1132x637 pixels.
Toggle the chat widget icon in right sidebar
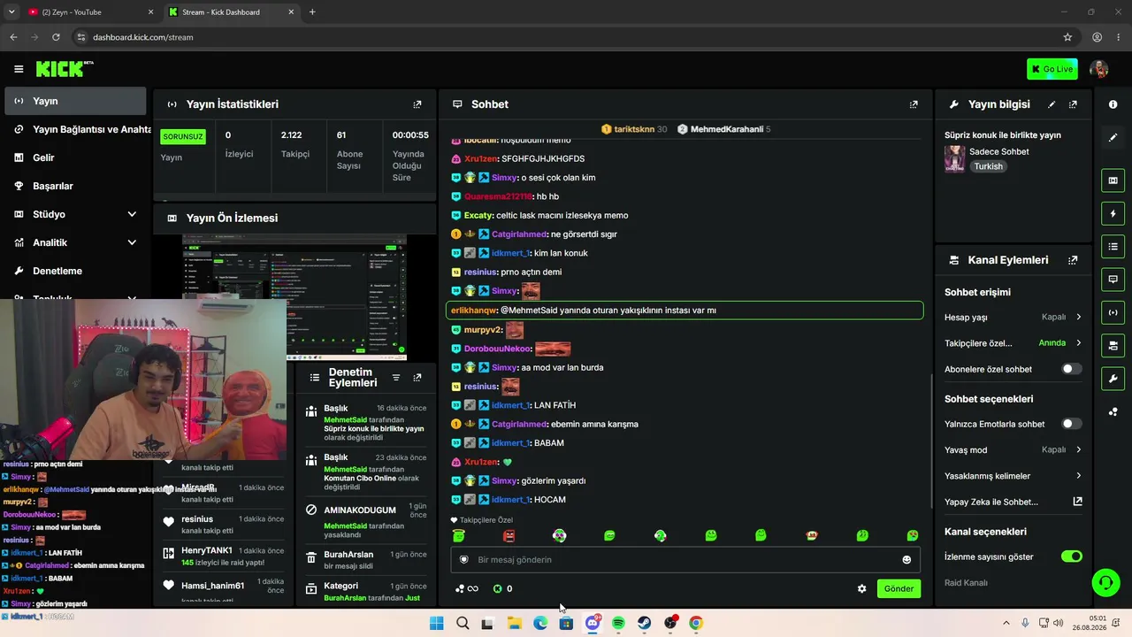pos(1113,279)
